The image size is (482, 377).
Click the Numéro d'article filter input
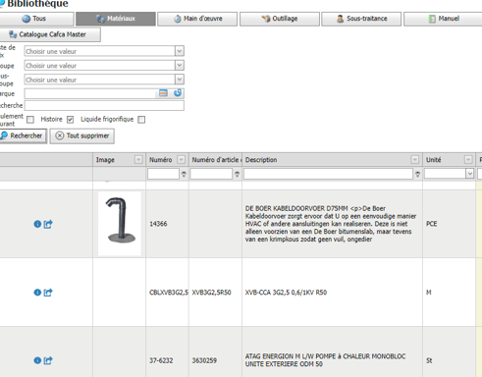(211, 174)
